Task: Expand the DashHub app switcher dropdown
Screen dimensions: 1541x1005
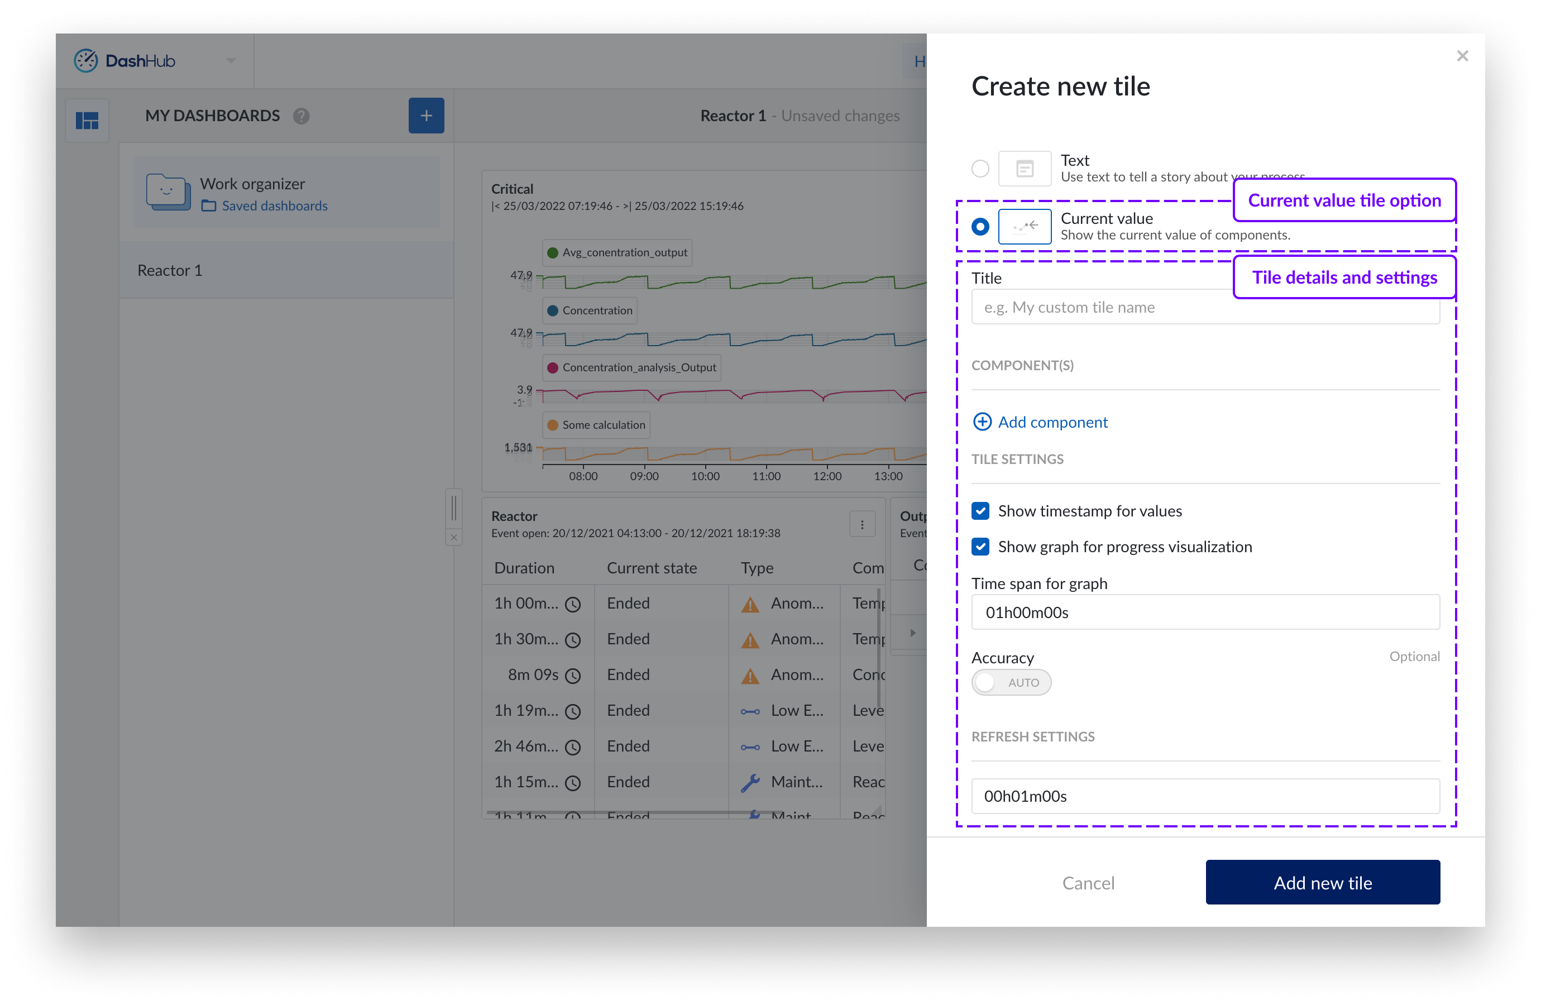Action: point(231,61)
